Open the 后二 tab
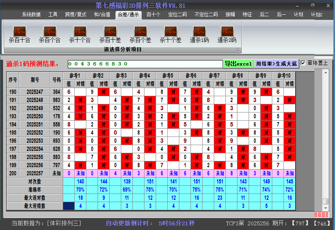Viewport: 335px width, 230px height. 264,15
